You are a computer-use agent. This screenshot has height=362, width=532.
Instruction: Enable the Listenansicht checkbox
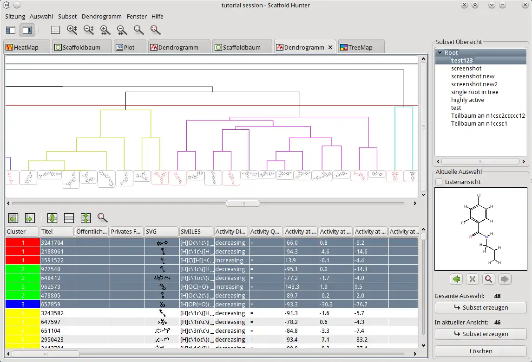439,182
